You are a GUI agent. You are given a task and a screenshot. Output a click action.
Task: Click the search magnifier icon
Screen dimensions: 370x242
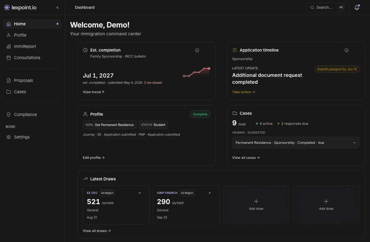click(x=312, y=8)
